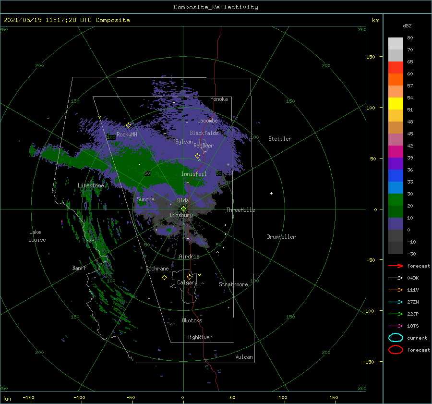This screenshot has width=432, height=404.
Task: Select the radar-center diamond above Didsbury
Action: click(183, 209)
